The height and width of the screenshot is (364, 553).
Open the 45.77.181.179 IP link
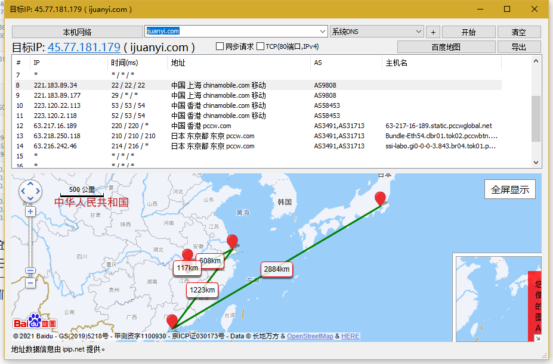click(84, 47)
